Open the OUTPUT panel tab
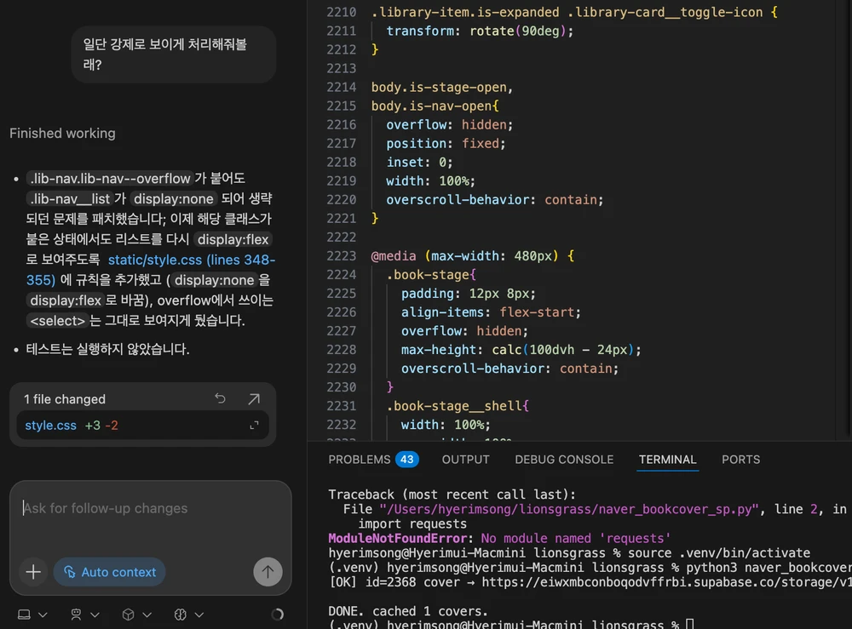This screenshot has height=629, width=852. [x=466, y=460]
